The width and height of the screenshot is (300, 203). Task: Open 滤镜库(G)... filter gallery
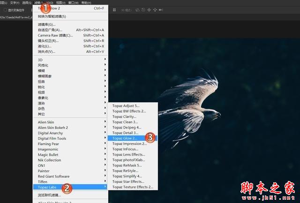(x=70, y=24)
